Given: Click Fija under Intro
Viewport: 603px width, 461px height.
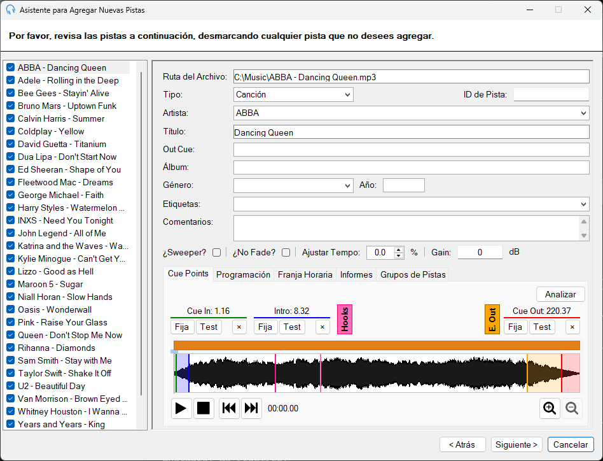Looking at the screenshot, I should (265, 327).
